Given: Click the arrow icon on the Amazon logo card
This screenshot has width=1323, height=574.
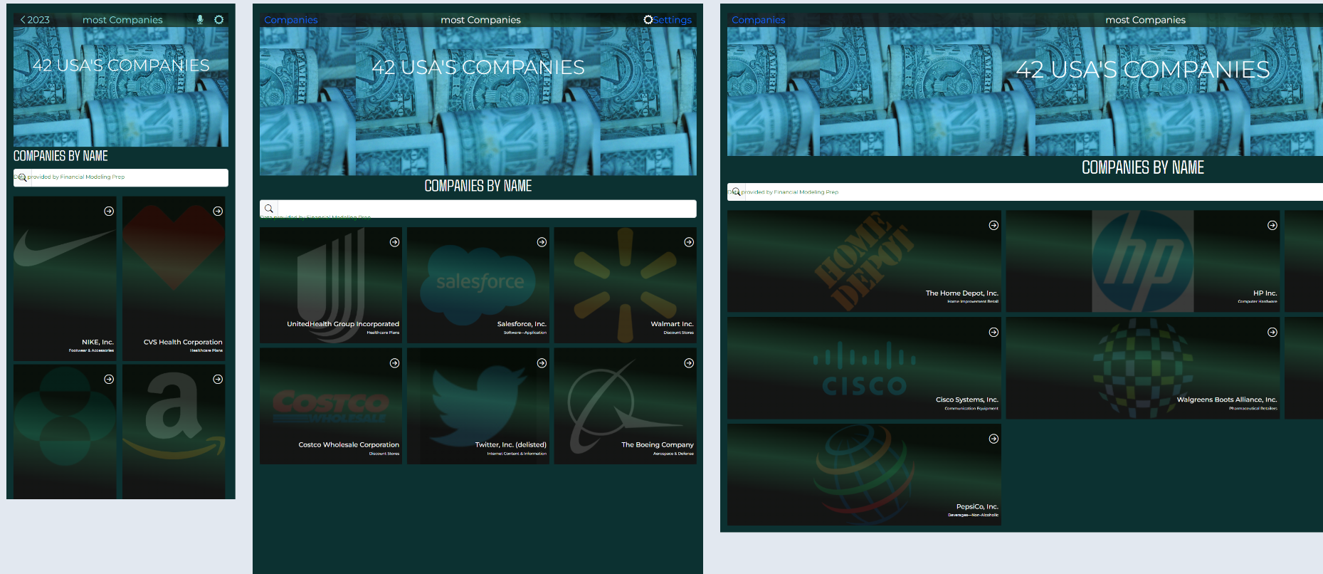Looking at the screenshot, I should [218, 380].
